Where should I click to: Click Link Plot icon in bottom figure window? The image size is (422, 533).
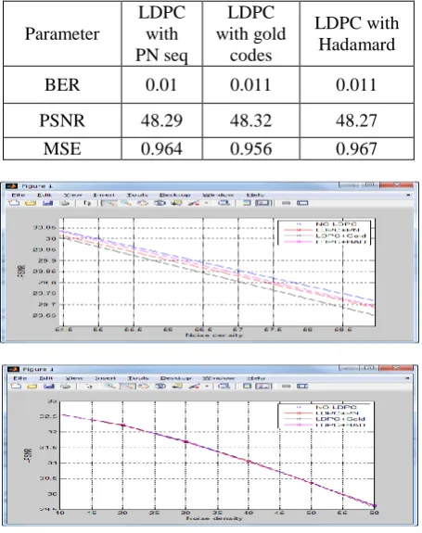point(224,387)
